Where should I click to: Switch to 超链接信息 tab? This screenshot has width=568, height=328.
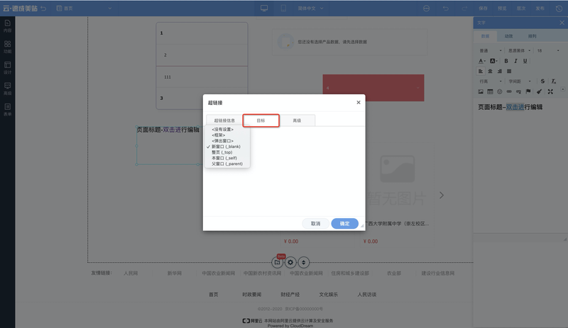(x=224, y=120)
